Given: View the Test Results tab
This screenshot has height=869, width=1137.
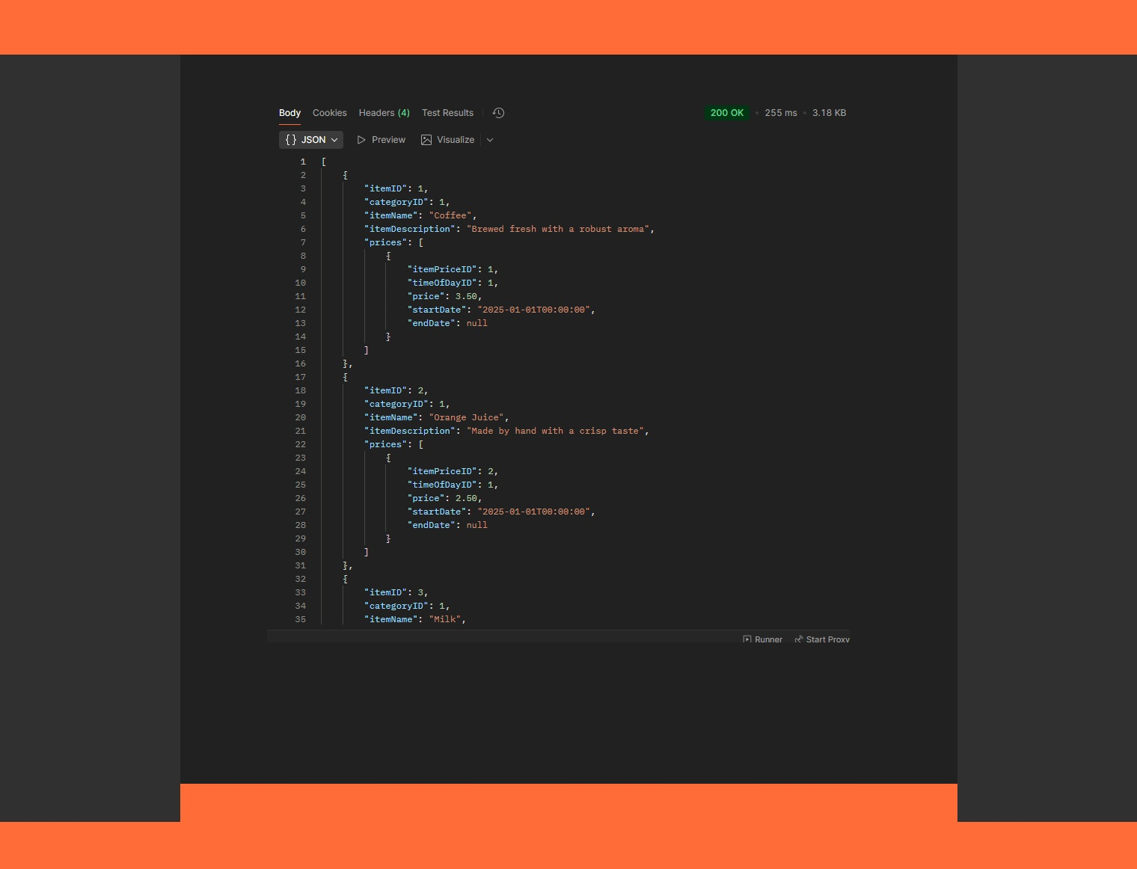Looking at the screenshot, I should click(447, 113).
